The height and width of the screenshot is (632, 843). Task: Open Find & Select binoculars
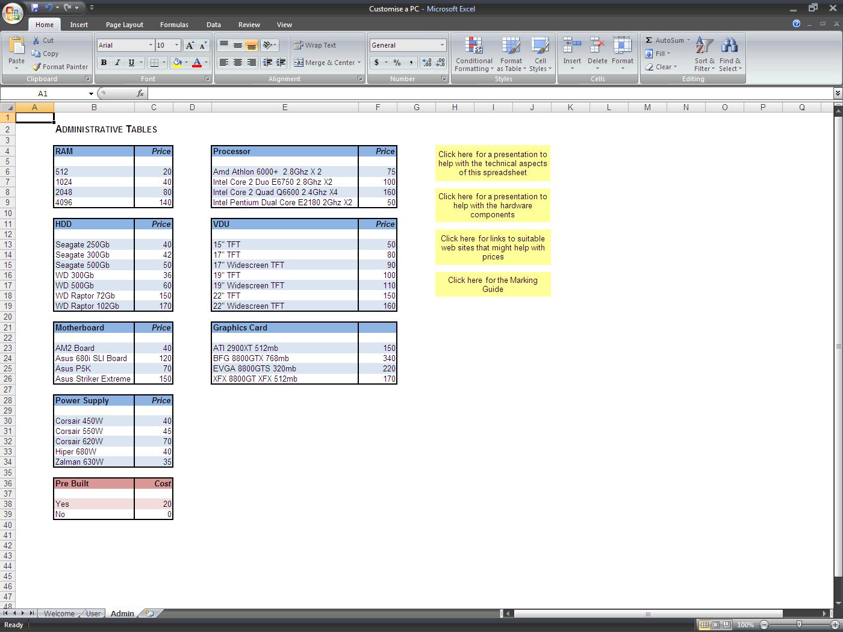[x=730, y=54]
